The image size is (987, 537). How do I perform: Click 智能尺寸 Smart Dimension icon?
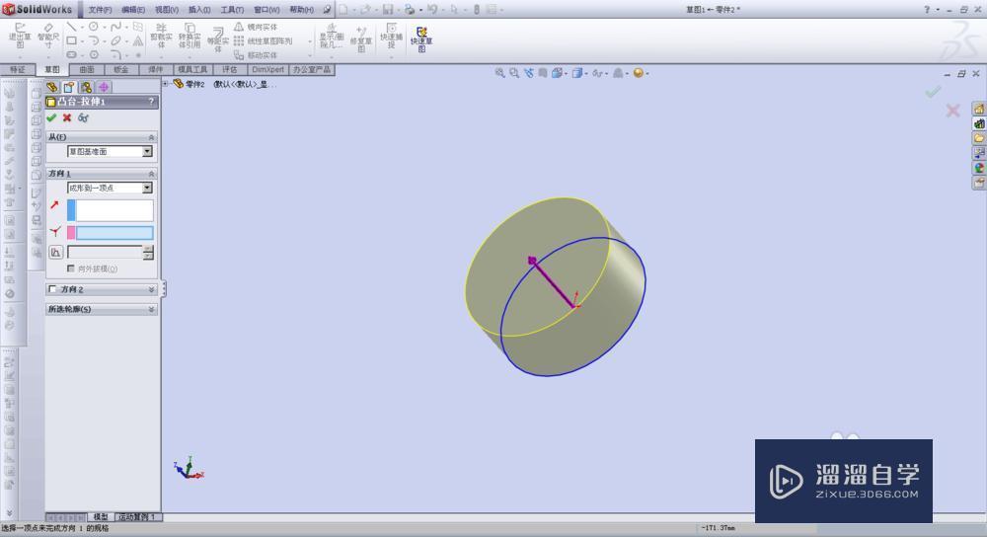click(x=48, y=36)
